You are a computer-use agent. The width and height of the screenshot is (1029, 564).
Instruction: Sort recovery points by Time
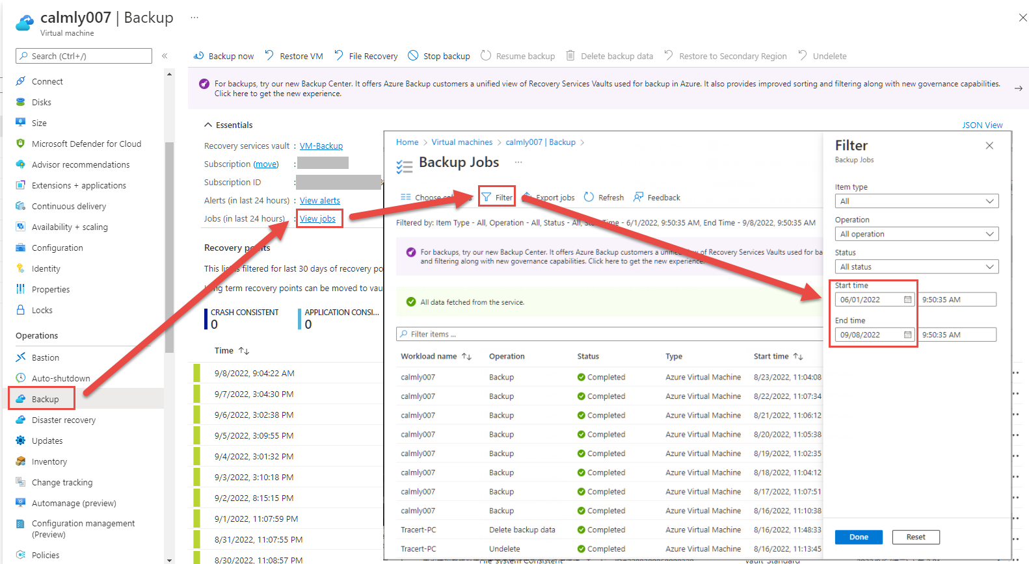pos(232,350)
